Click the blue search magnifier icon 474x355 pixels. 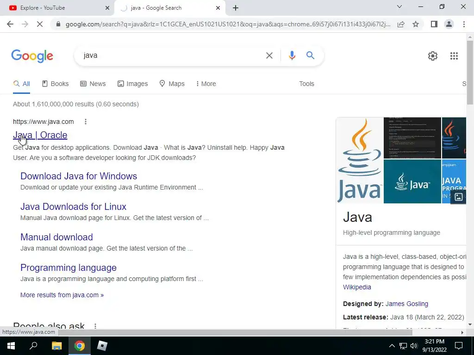coord(310,55)
